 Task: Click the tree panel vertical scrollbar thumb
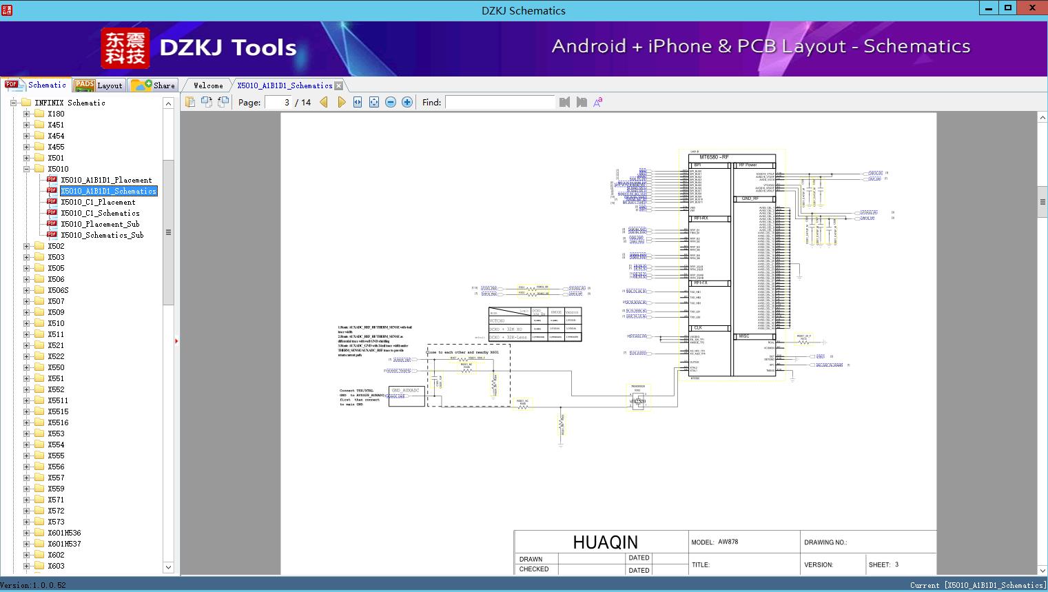(x=168, y=232)
